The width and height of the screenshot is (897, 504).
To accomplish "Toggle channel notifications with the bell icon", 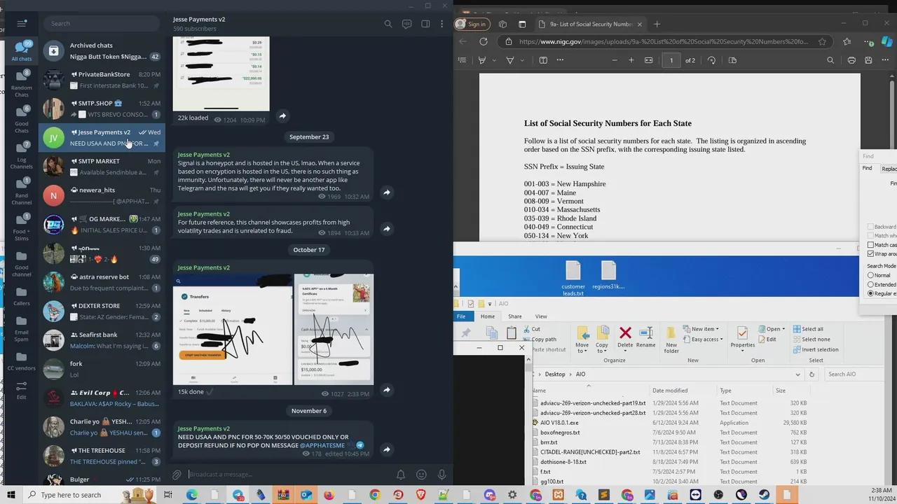I will (x=401, y=475).
